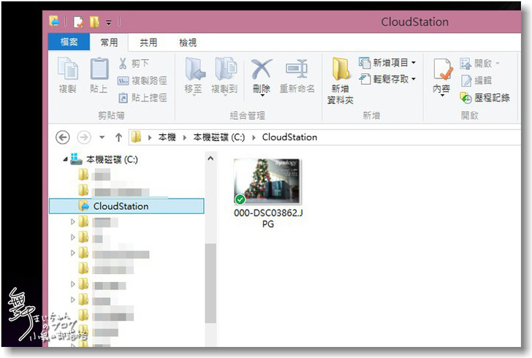Click the Copy (複製) ribbon icon
This screenshot has height=358, width=532.
point(67,69)
